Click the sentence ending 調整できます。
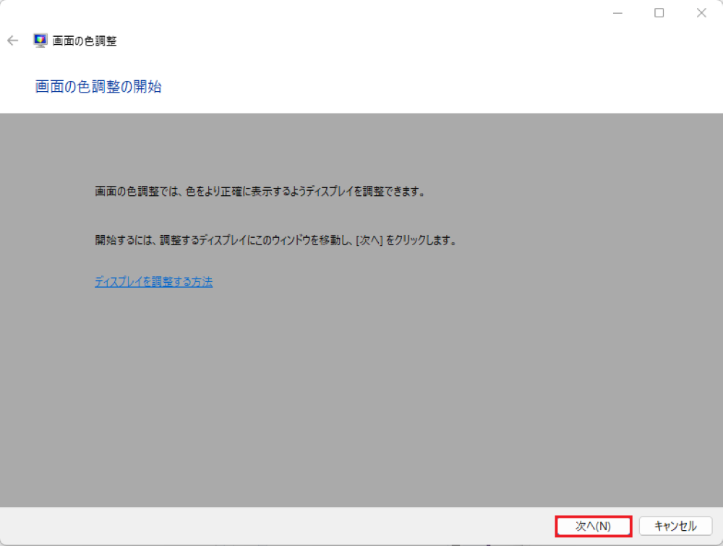 [260, 191]
